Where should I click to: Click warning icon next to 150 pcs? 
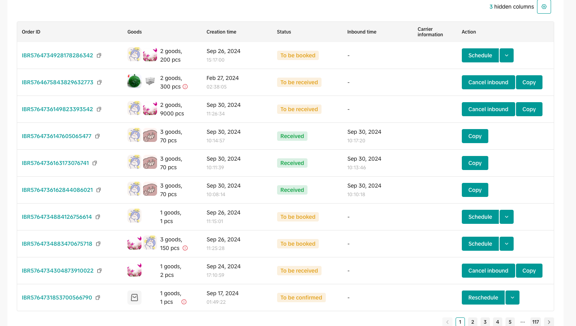pyautogui.click(x=185, y=248)
